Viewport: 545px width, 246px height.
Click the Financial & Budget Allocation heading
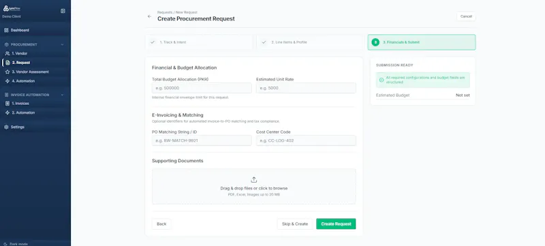(184, 67)
